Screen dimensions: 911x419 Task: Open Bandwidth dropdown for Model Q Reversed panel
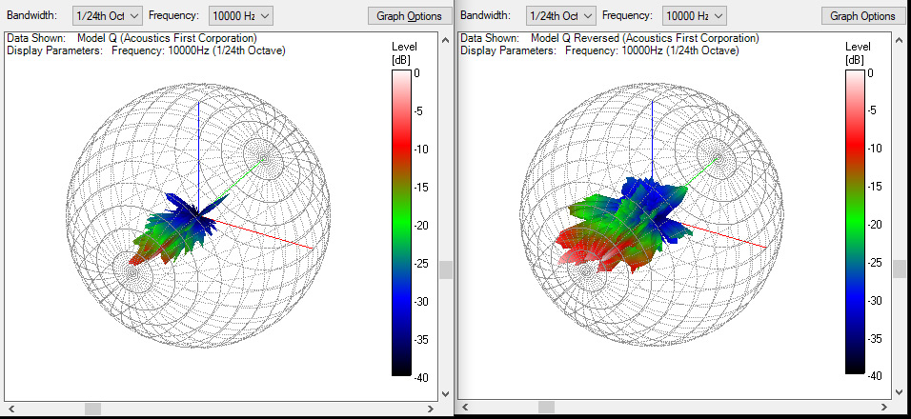tap(561, 15)
